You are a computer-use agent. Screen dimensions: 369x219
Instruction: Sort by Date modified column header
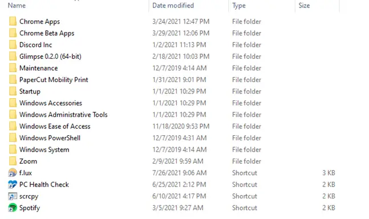(x=173, y=5)
